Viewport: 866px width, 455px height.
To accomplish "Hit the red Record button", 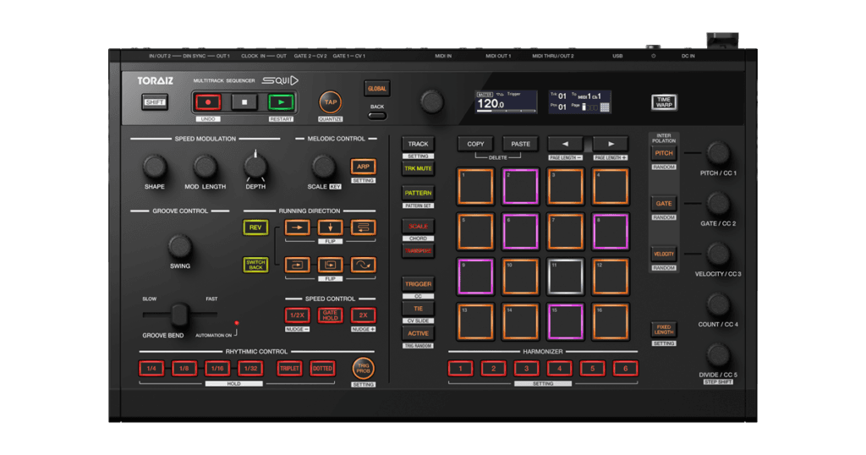I will coord(208,102).
